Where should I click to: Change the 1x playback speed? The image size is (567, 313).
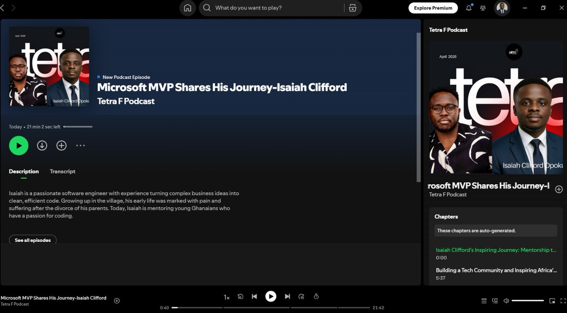pos(227,297)
